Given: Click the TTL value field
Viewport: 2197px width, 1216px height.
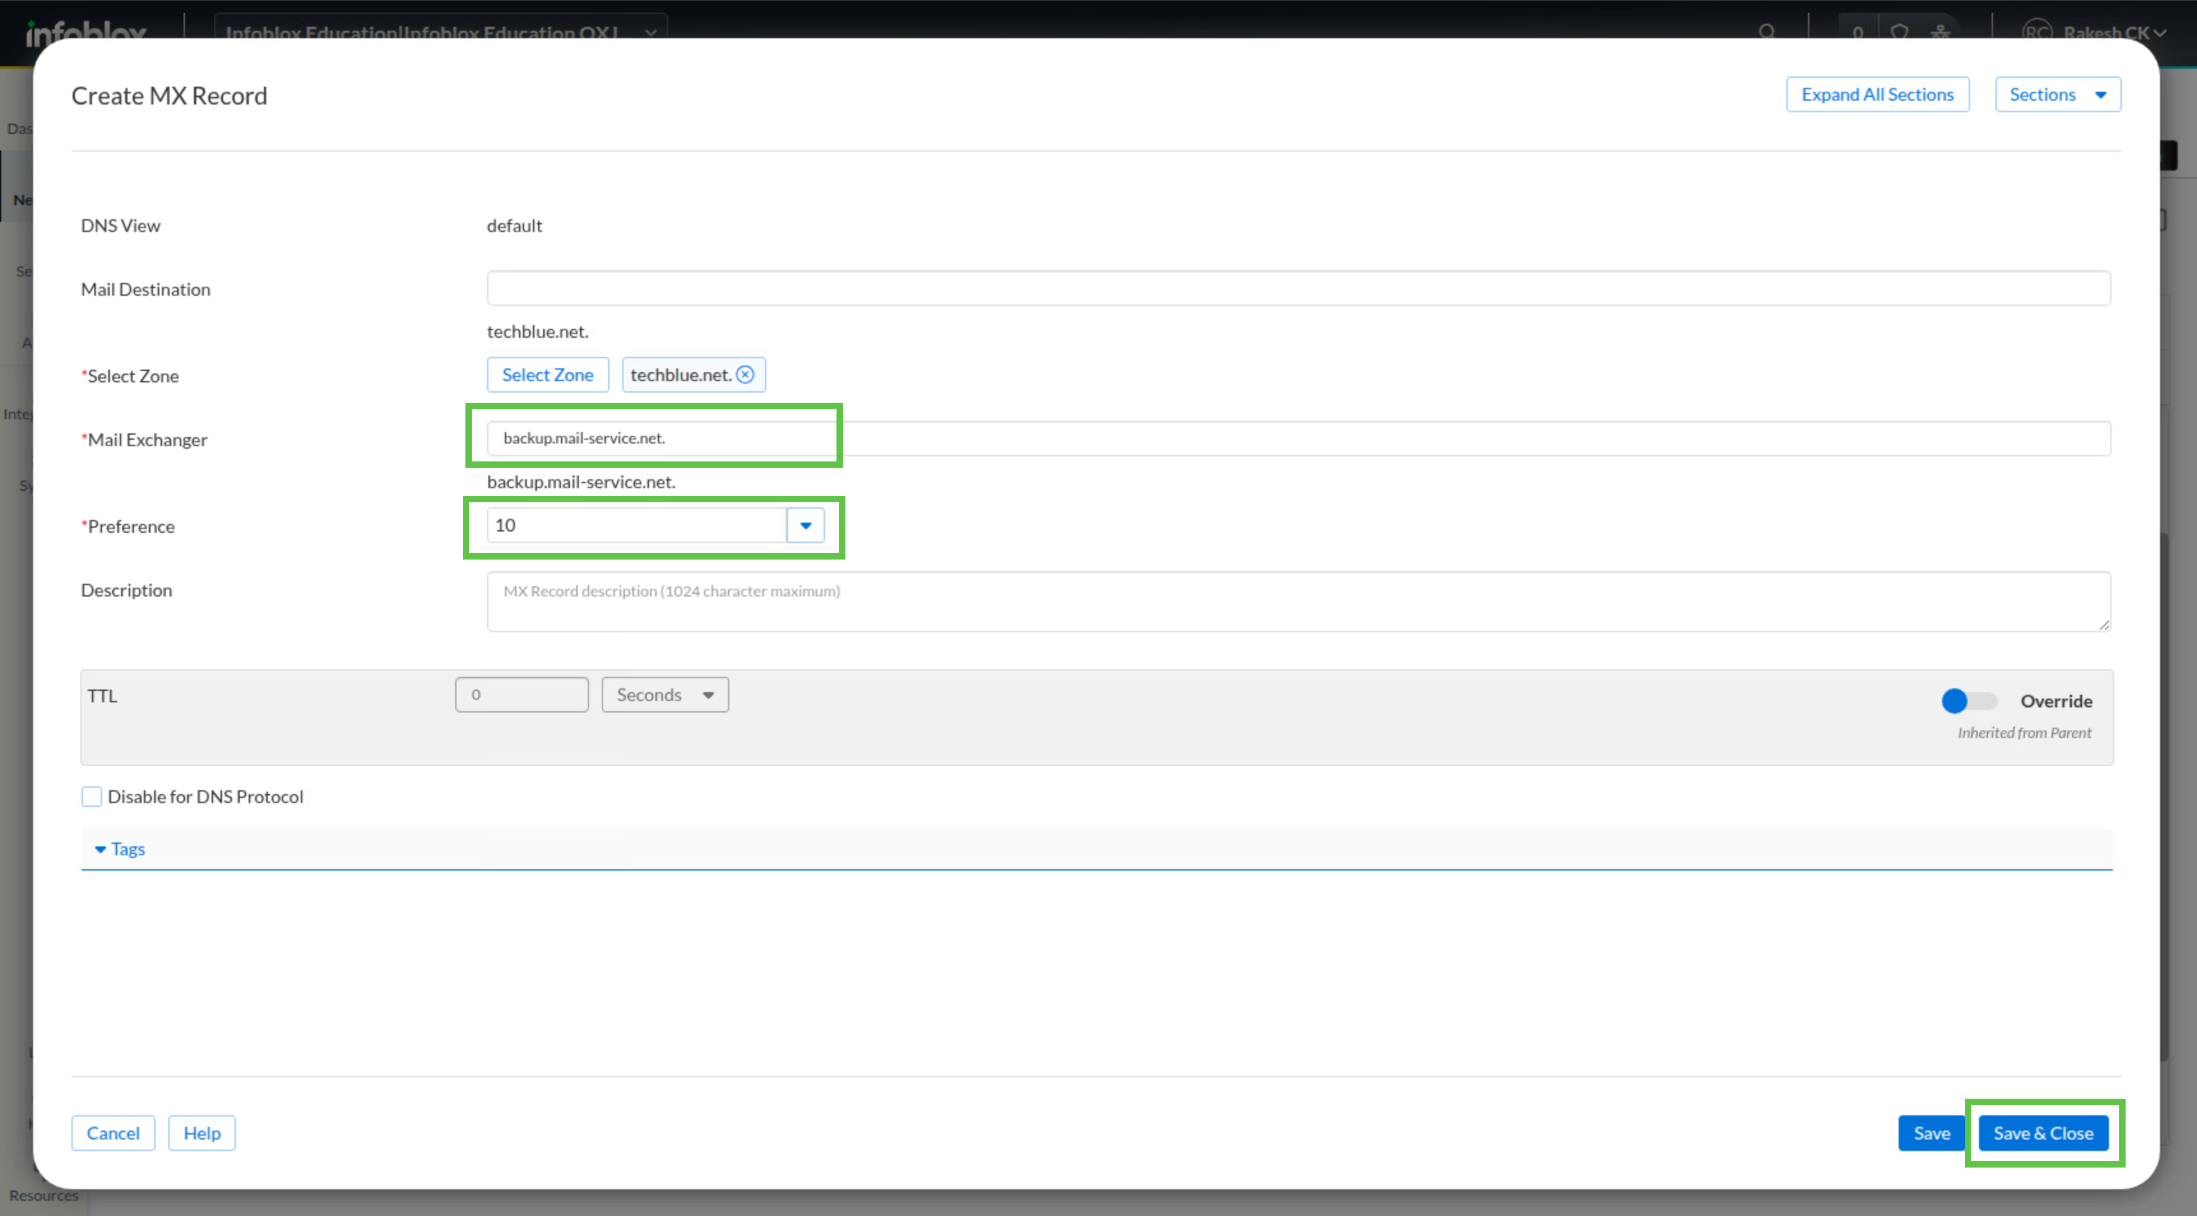Looking at the screenshot, I should (x=521, y=695).
